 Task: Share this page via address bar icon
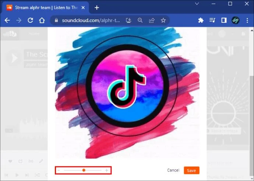(152, 20)
